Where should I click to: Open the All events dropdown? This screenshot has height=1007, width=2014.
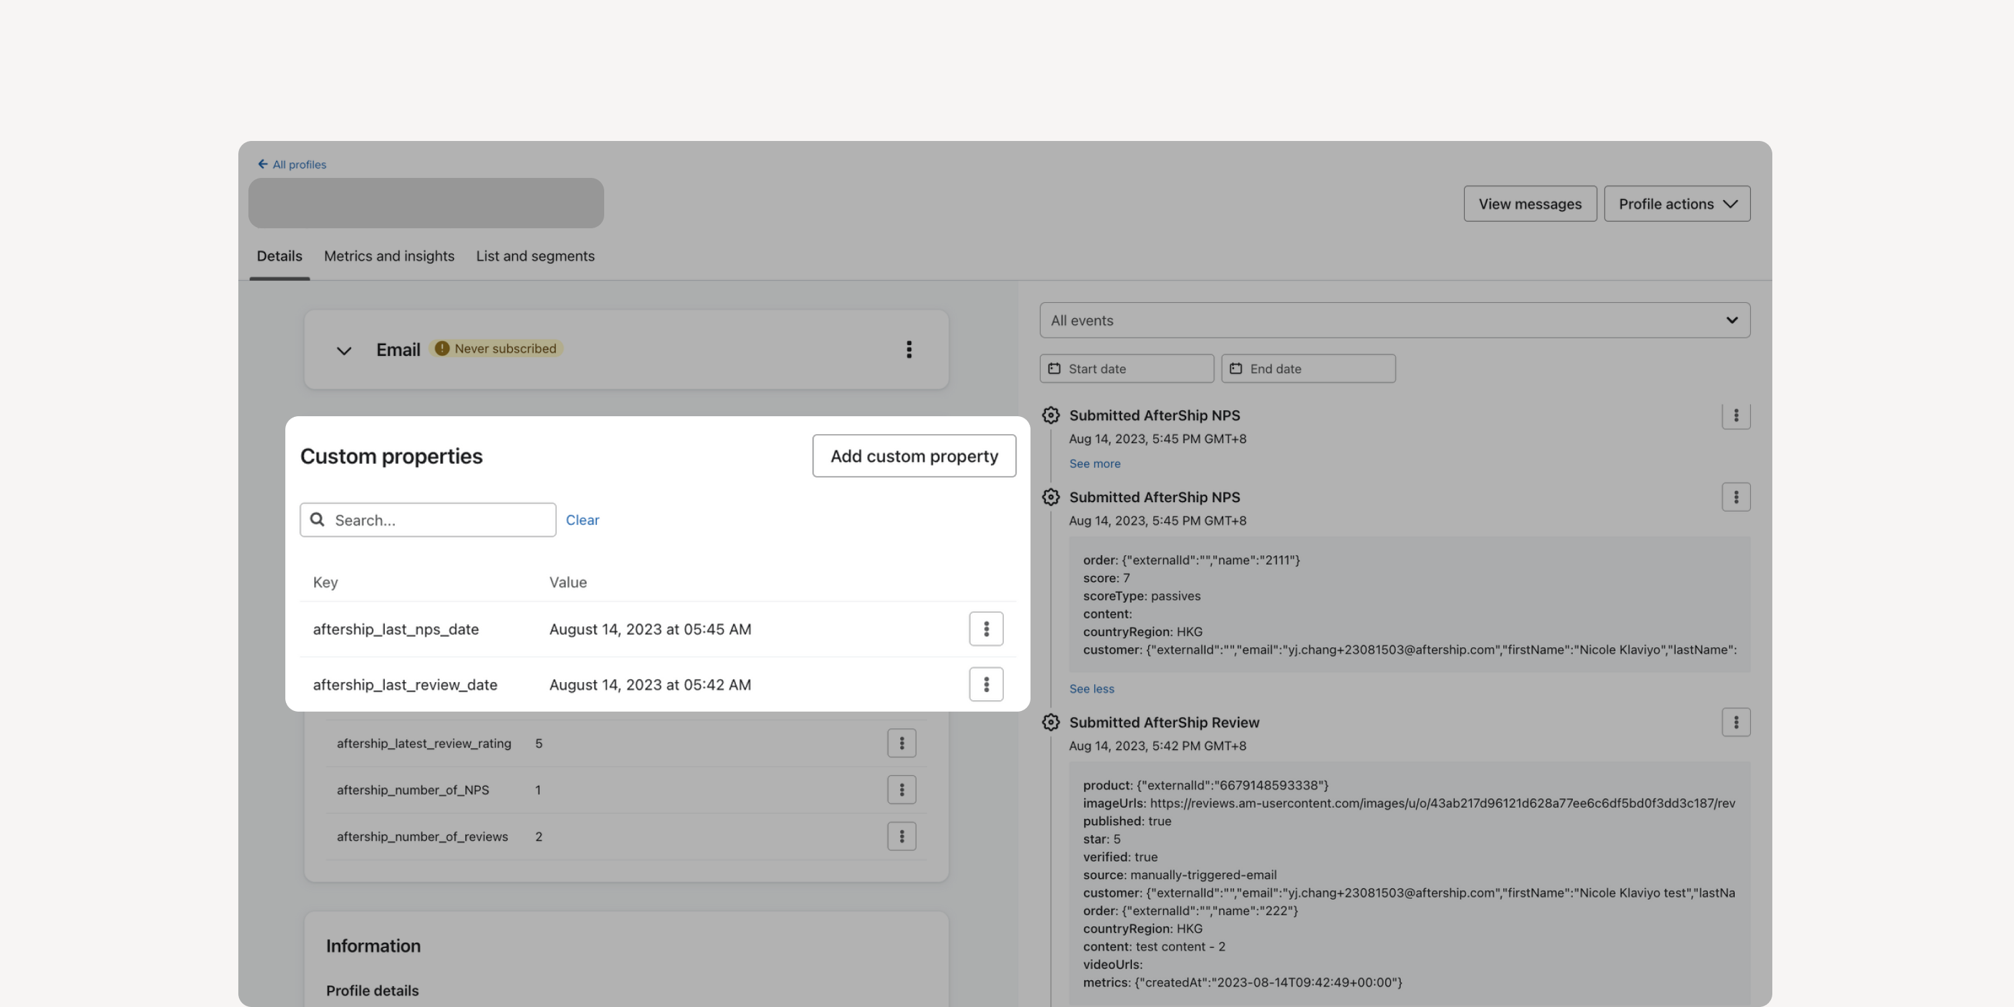tap(1394, 320)
